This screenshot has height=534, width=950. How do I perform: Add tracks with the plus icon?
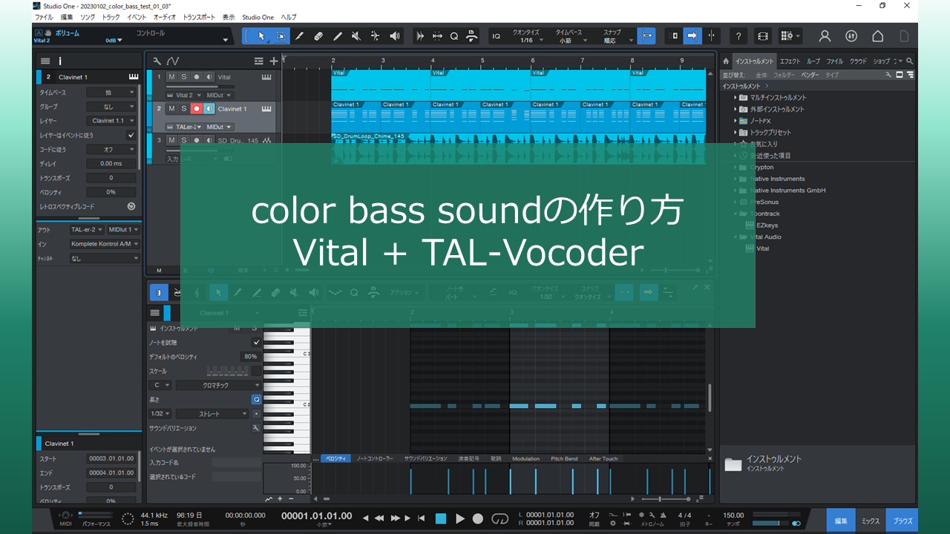point(274,61)
